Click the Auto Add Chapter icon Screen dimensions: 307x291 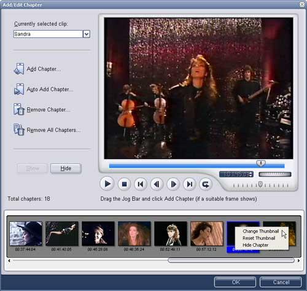(19, 89)
